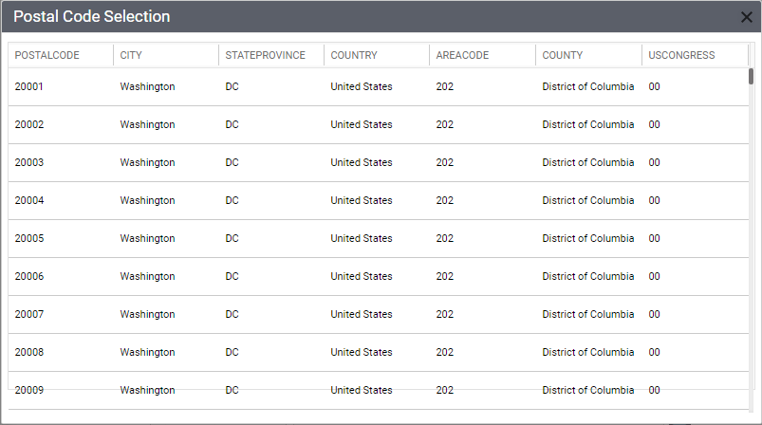Pick postal code 20004 from the list

29,201
